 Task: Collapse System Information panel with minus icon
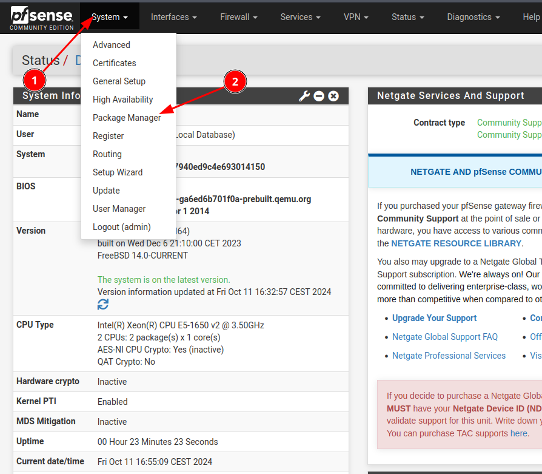pos(319,96)
